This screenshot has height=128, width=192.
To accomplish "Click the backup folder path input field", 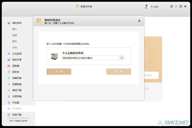I will click(90, 58).
